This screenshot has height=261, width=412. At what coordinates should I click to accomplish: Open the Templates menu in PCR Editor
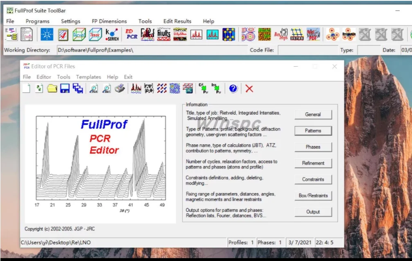tap(89, 77)
